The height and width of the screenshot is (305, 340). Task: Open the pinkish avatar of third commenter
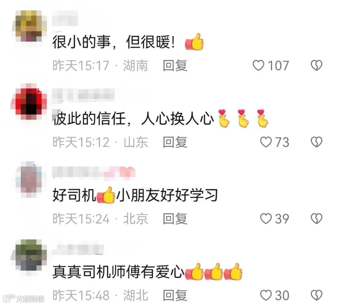pos(29,179)
